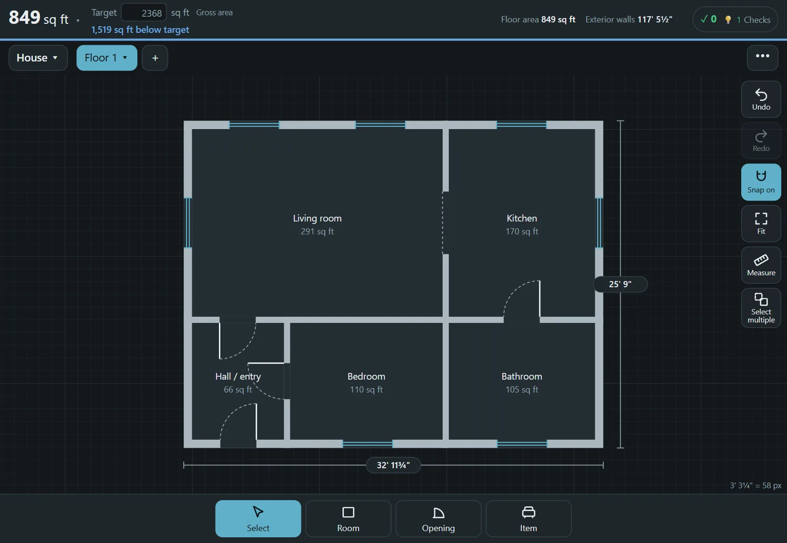Click the 110 sq ft bedroom area

pos(366,390)
